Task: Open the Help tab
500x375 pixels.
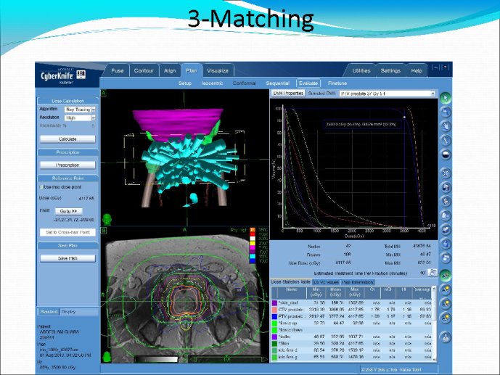Action: pyautogui.click(x=417, y=71)
